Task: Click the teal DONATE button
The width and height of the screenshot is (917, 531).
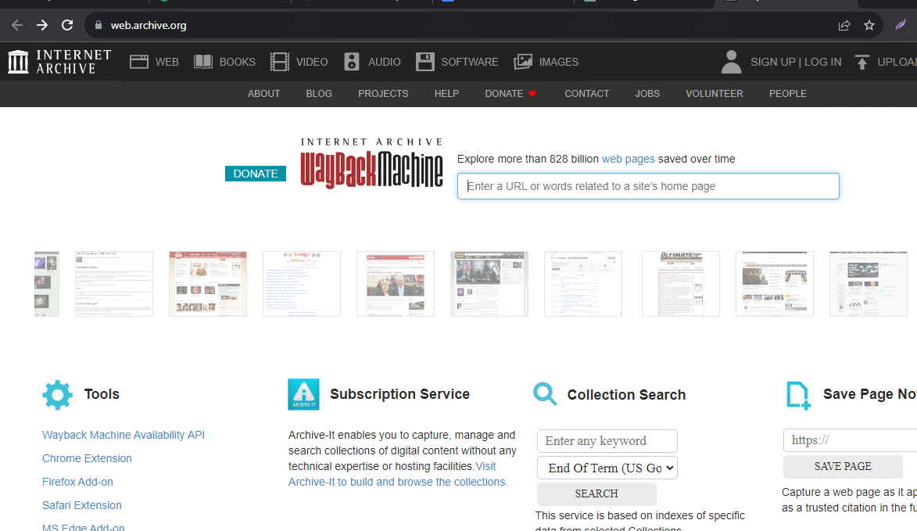Action: point(256,174)
